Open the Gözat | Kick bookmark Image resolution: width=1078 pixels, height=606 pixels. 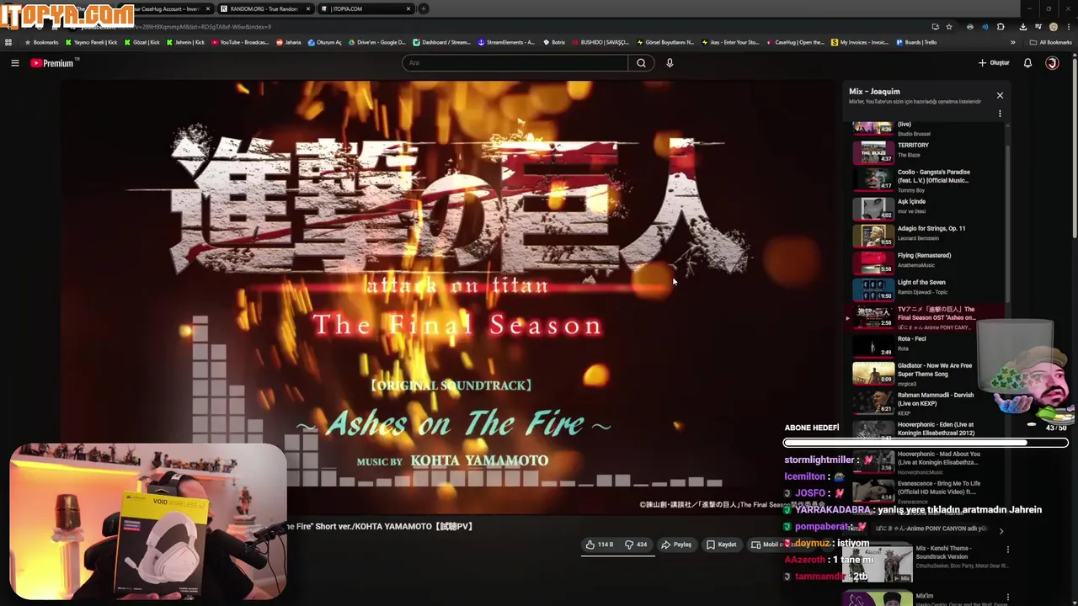[x=142, y=42]
